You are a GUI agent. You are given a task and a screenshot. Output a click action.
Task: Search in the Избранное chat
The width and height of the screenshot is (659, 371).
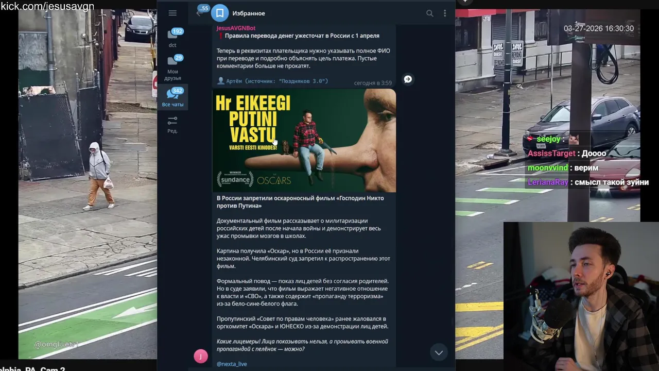click(429, 13)
